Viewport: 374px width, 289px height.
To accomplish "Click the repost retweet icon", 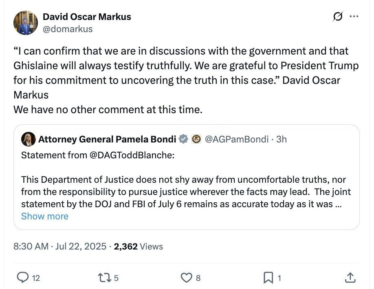I will pos(104,278).
